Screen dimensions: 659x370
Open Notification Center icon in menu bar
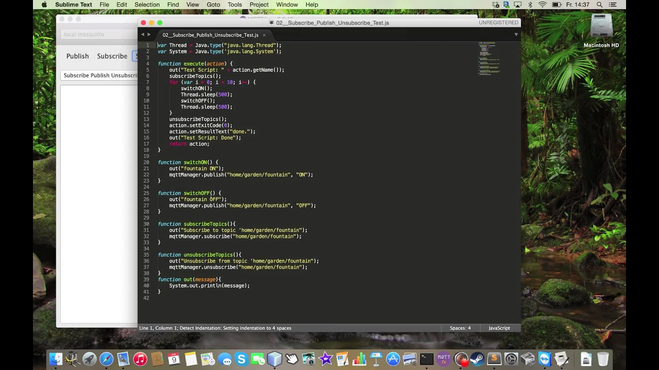tap(613, 5)
